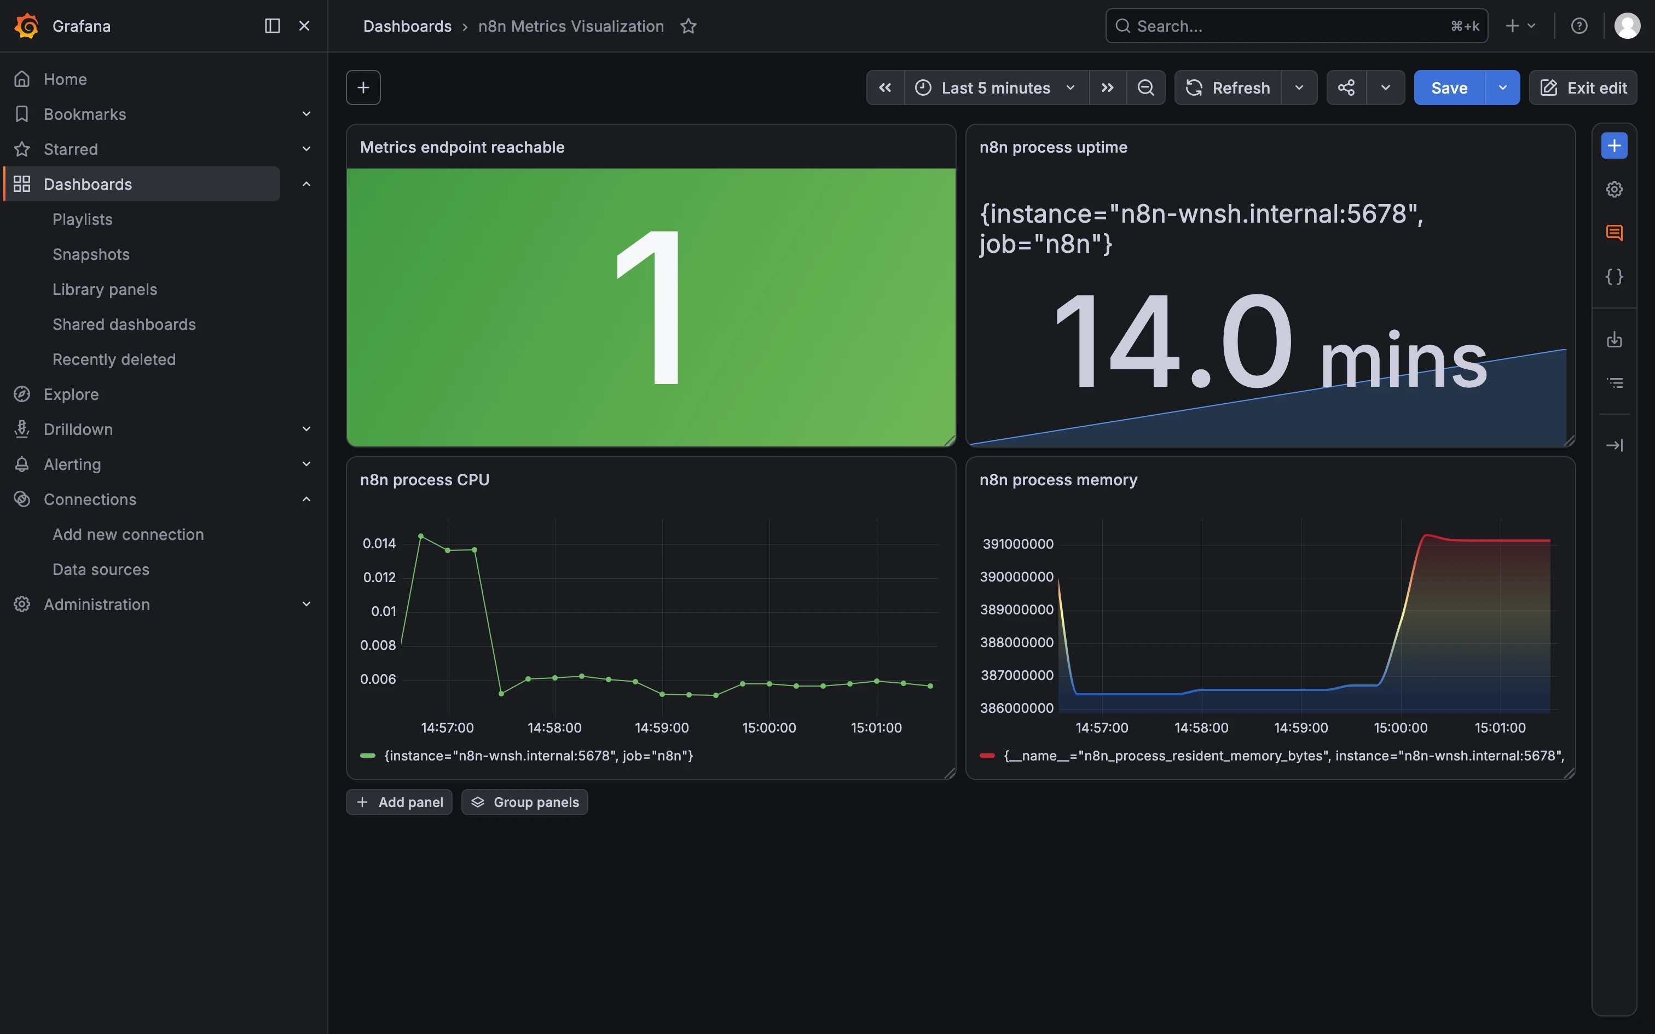Viewport: 1655px width, 1034px height.
Task: Open the Save options dropdown arrow
Action: click(x=1502, y=88)
